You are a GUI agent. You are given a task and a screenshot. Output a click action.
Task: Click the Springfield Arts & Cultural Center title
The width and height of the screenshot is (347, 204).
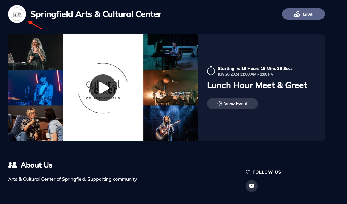pos(96,14)
